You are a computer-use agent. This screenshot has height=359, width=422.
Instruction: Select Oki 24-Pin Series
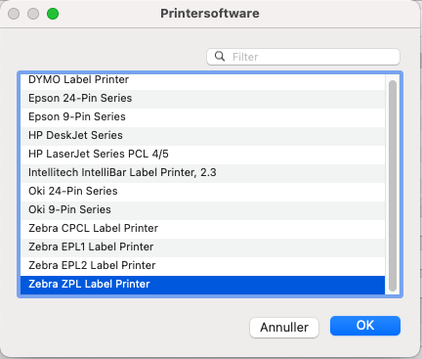[x=202, y=191]
